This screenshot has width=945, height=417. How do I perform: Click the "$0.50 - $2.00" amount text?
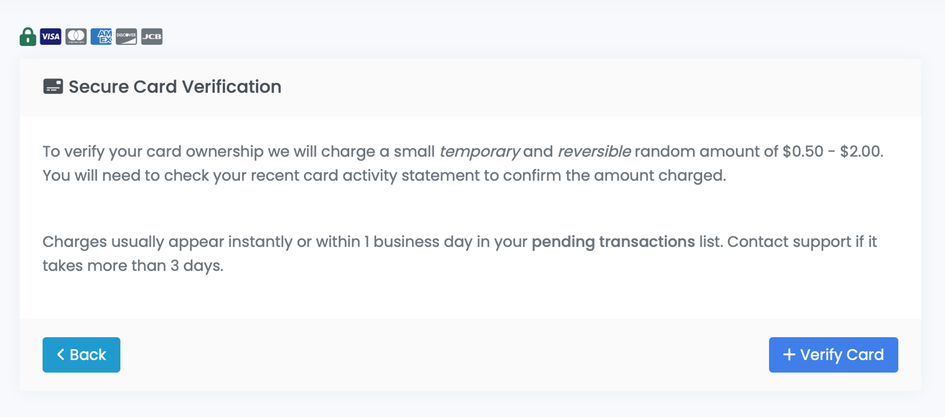832,151
